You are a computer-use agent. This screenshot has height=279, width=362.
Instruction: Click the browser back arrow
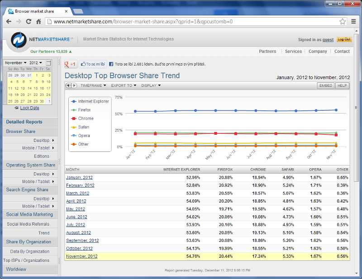(9, 21)
